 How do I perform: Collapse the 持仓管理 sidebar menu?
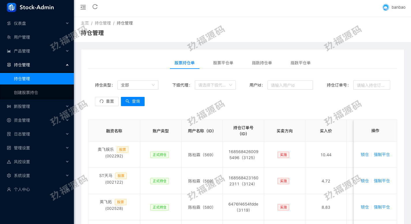pyautogui.click(x=37, y=65)
